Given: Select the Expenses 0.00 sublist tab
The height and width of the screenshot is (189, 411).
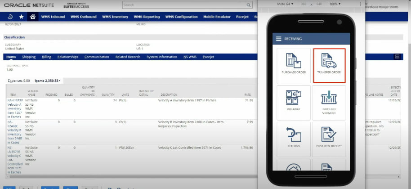Looking at the screenshot, I should click(18, 81).
